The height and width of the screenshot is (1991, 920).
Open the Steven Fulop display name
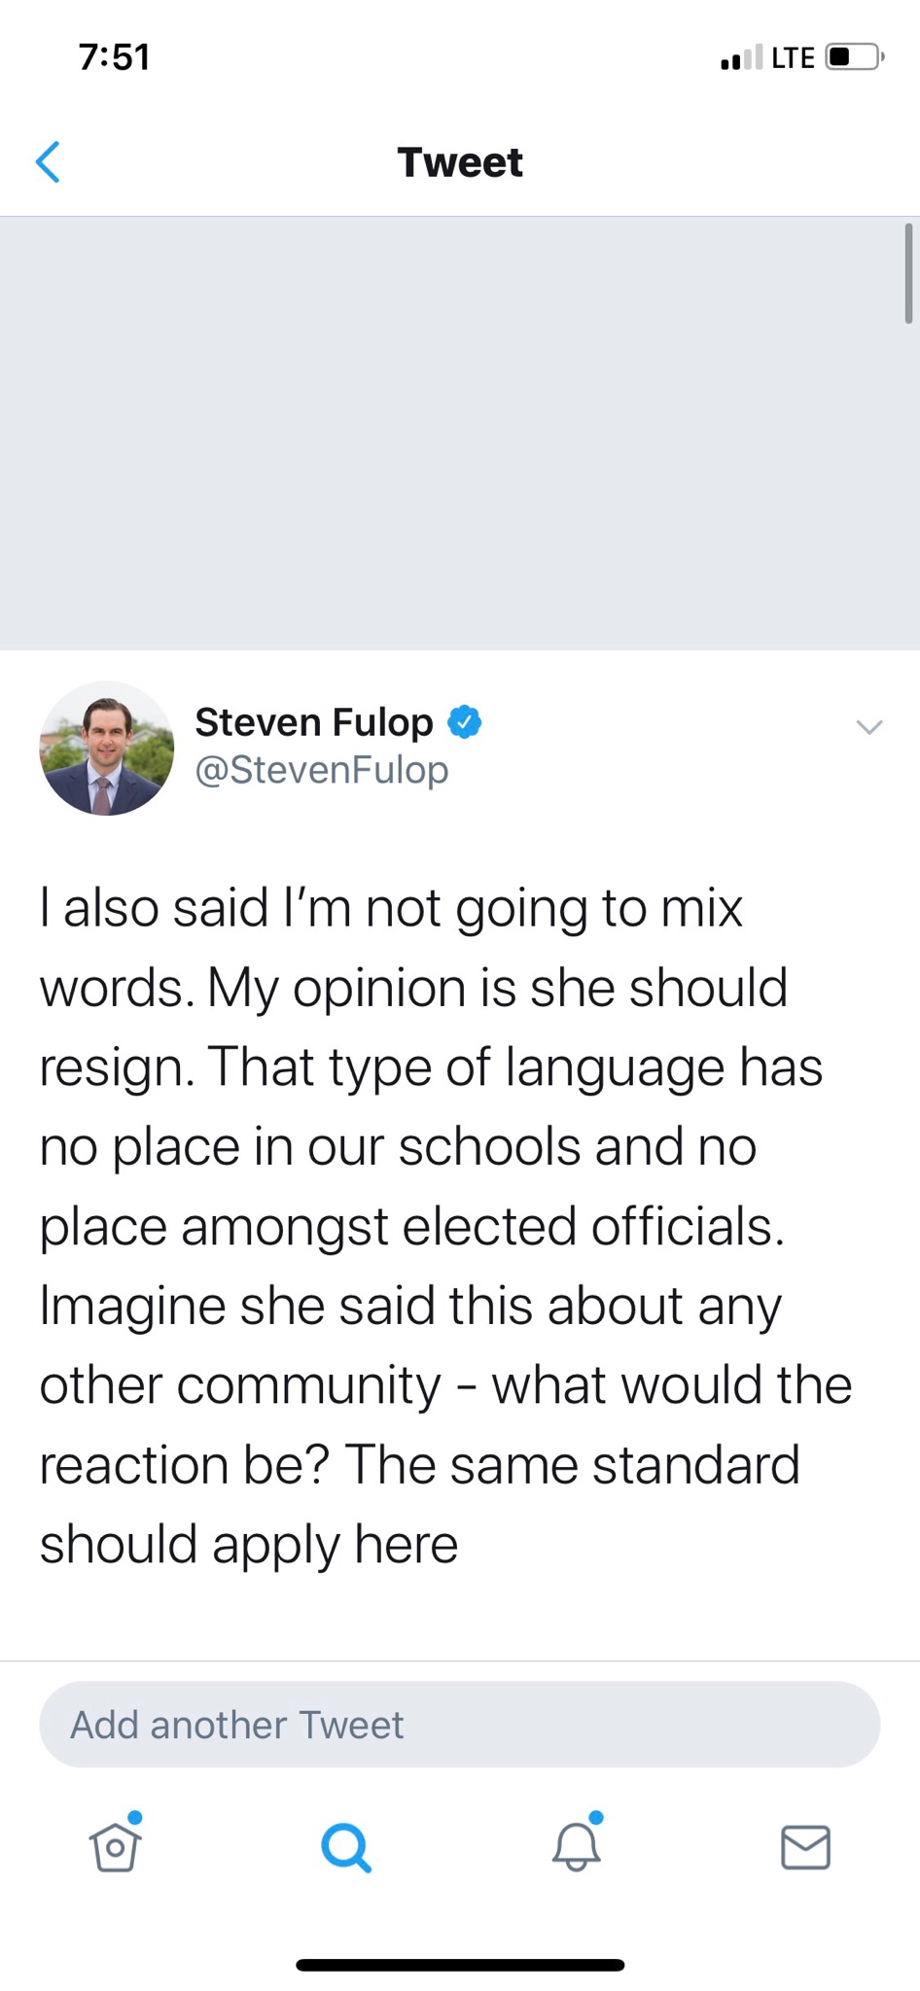pyautogui.click(x=314, y=722)
